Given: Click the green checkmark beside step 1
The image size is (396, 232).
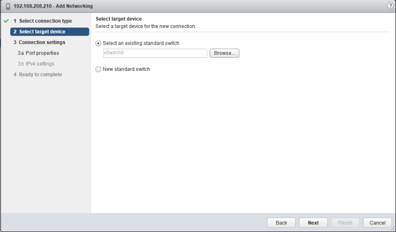Looking at the screenshot, I should tap(6, 21).
